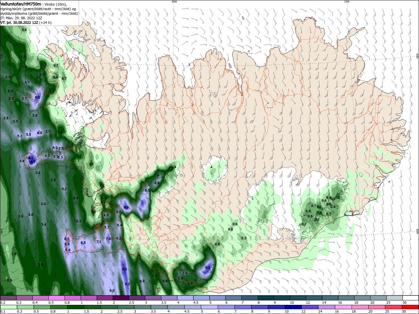Click top legend swatch between 0.5 and 0.8
The image size is (419, 314).
[57, 298]
